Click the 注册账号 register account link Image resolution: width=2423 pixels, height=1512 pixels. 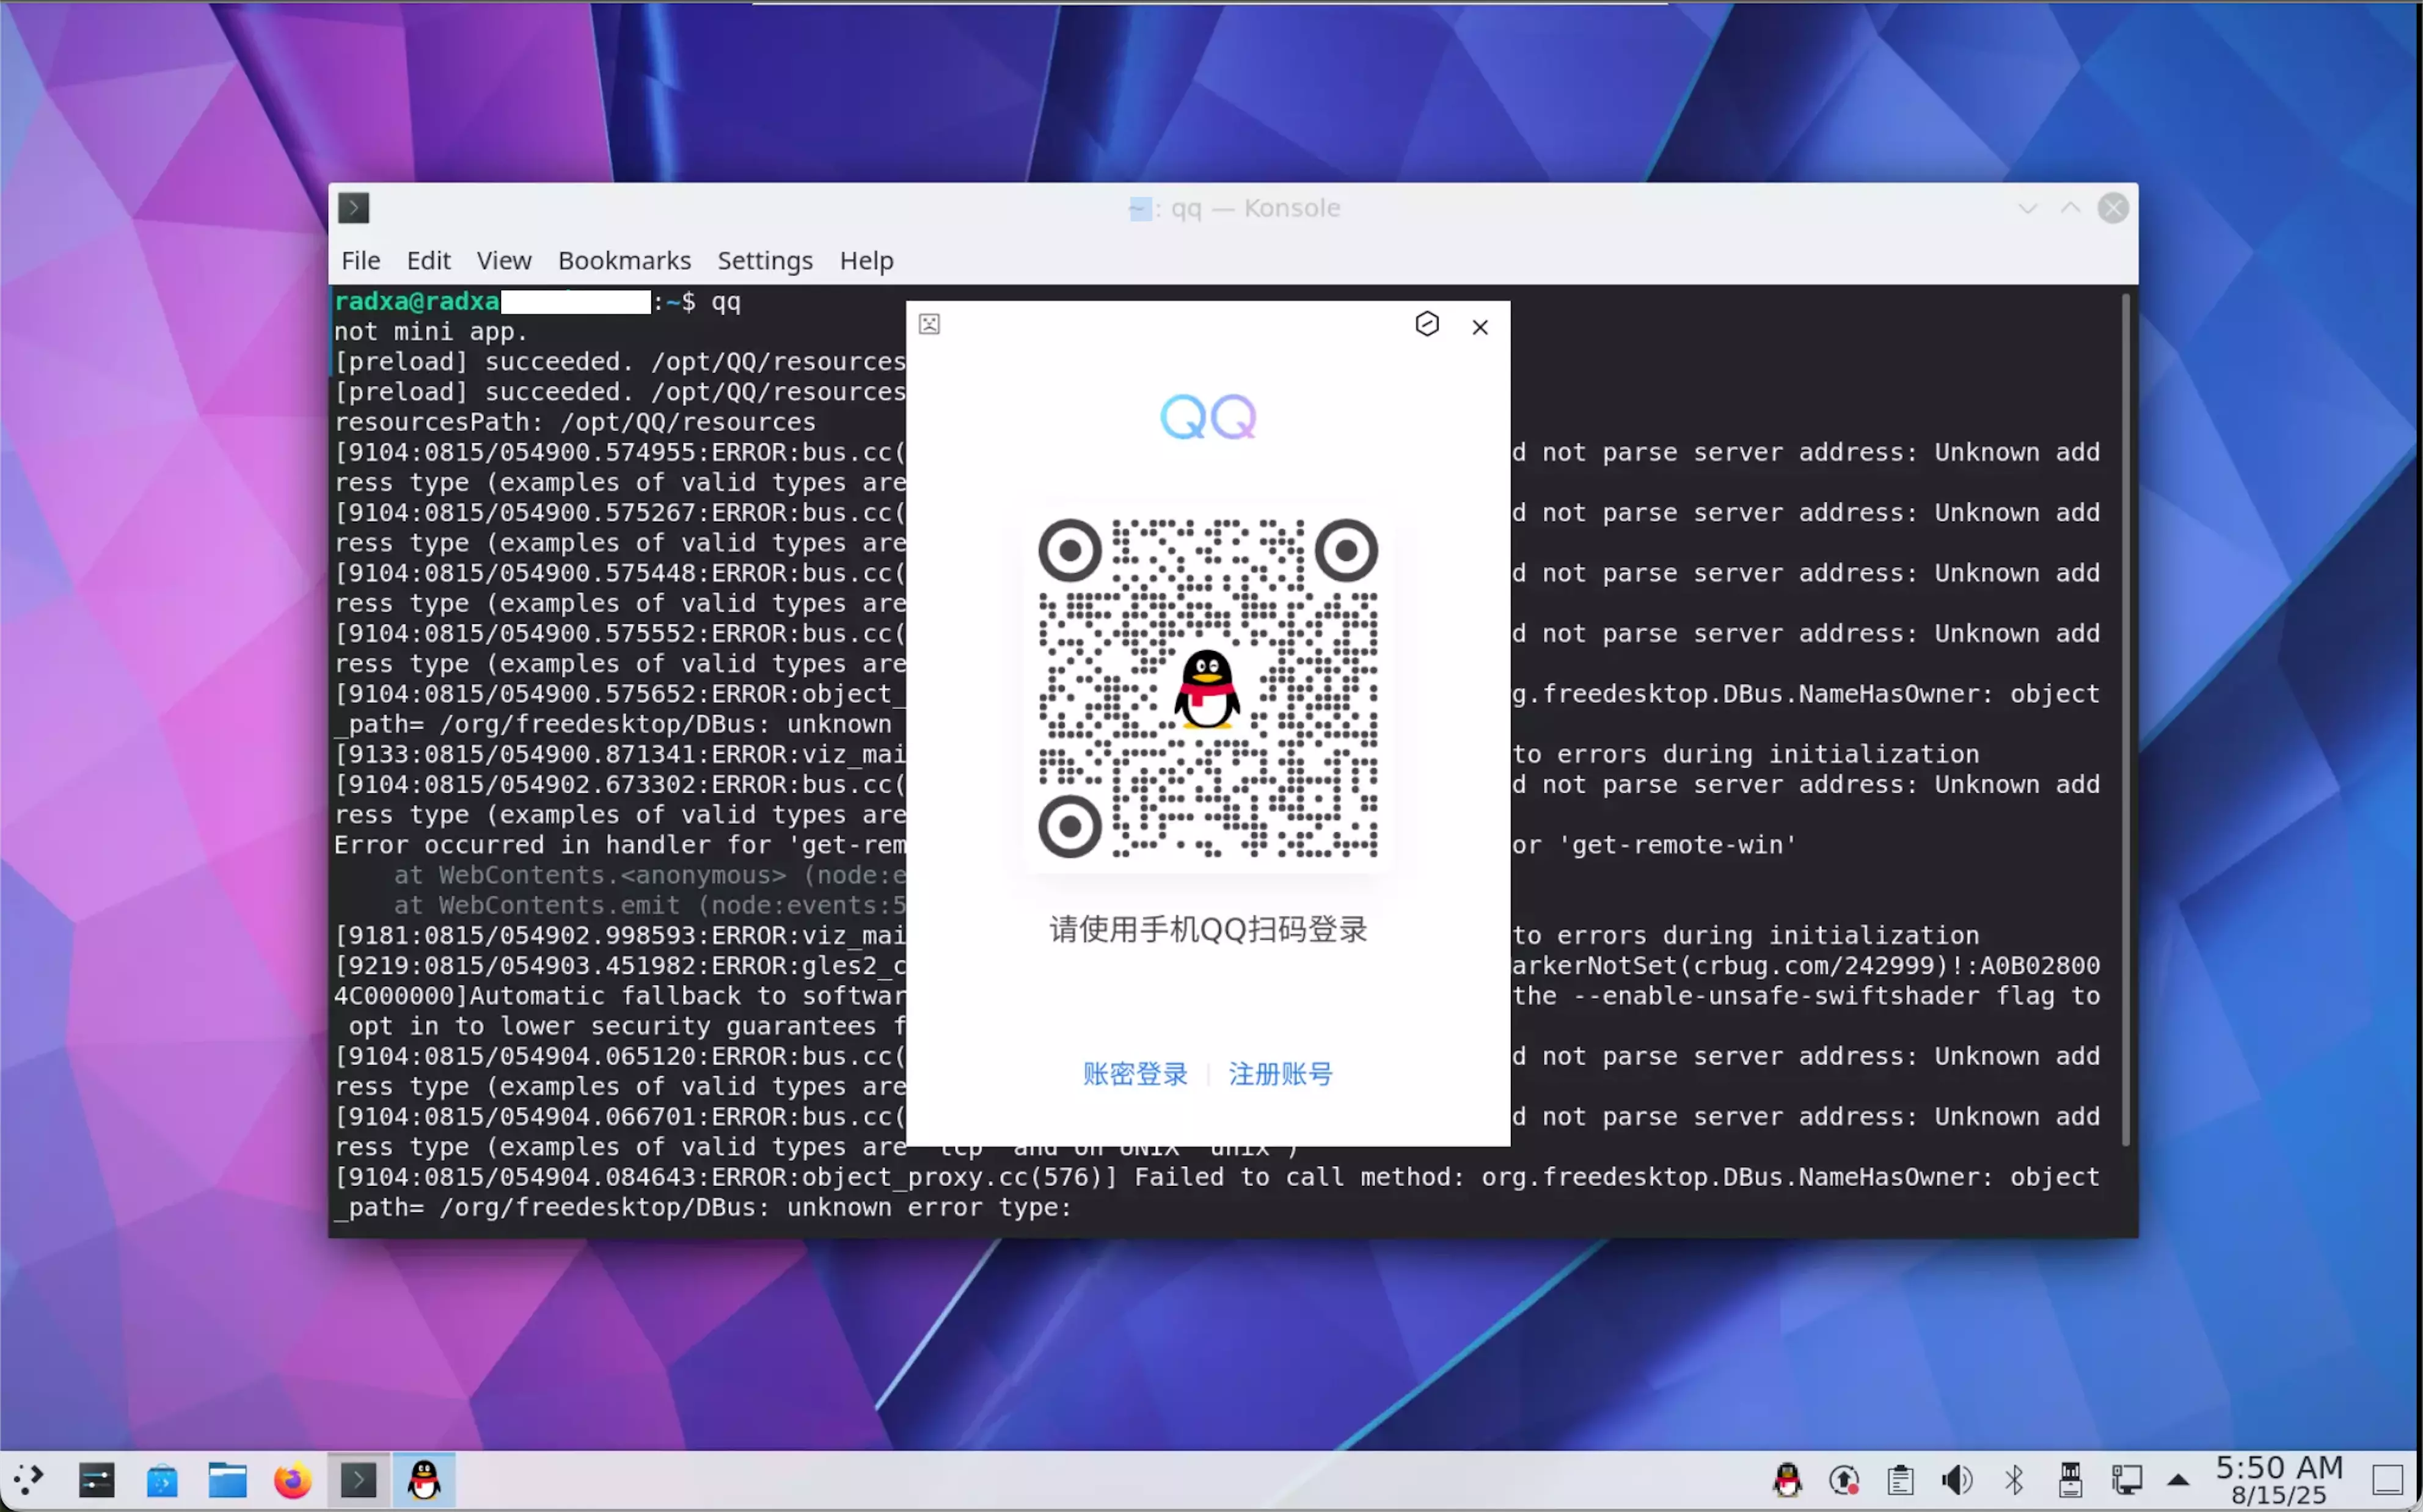[x=1281, y=1074]
